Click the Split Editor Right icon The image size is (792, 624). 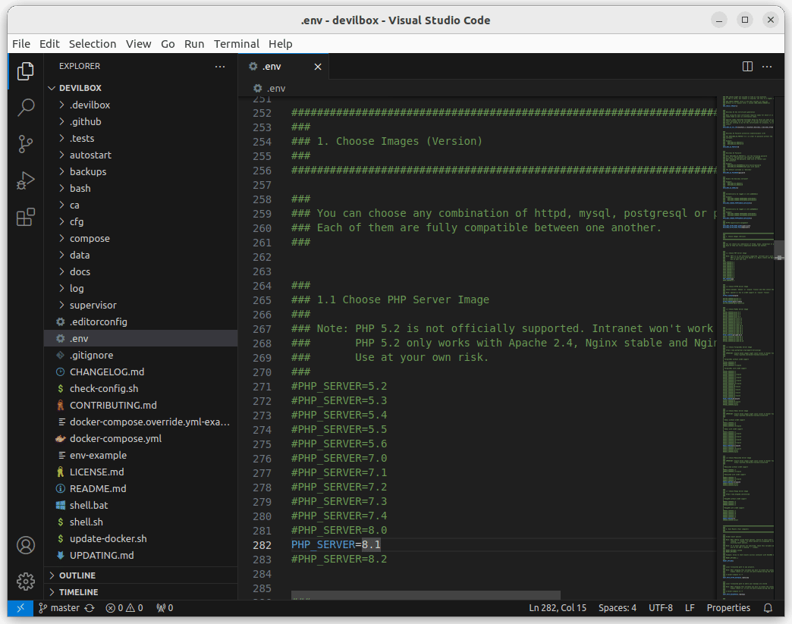(747, 67)
